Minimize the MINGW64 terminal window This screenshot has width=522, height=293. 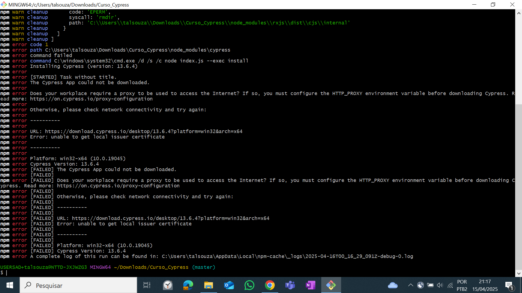tap(474, 5)
